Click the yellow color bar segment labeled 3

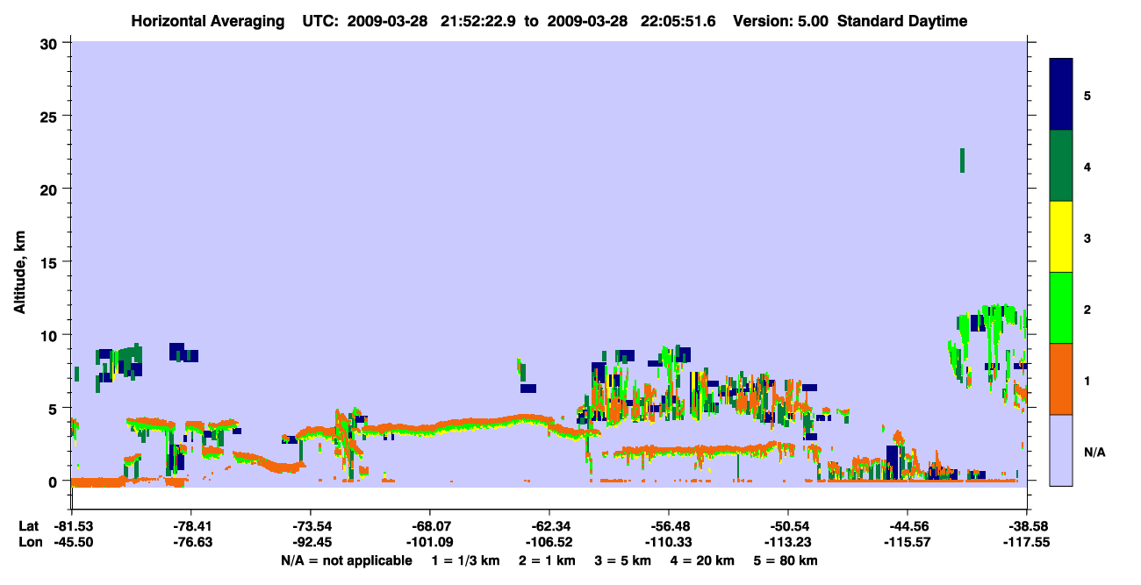tap(1061, 237)
